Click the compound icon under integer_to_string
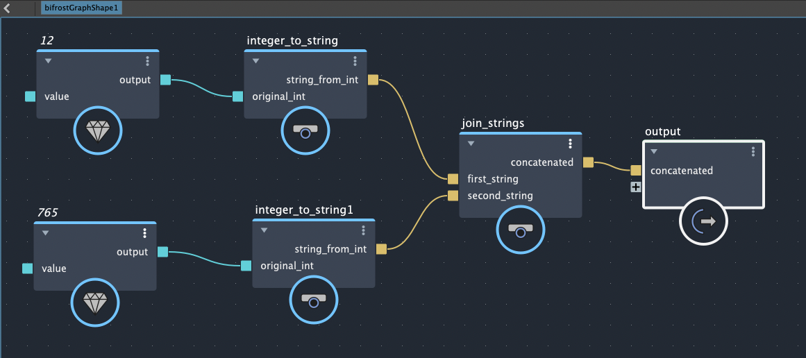806x358 pixels. click(x=305, y=131)
